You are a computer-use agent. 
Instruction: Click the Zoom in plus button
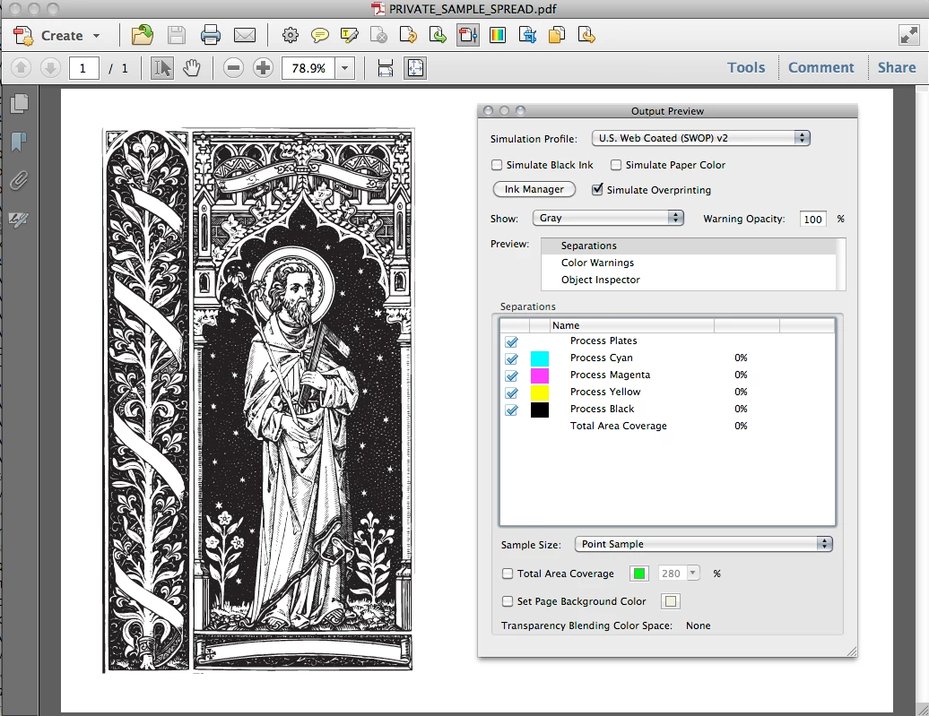263,68
